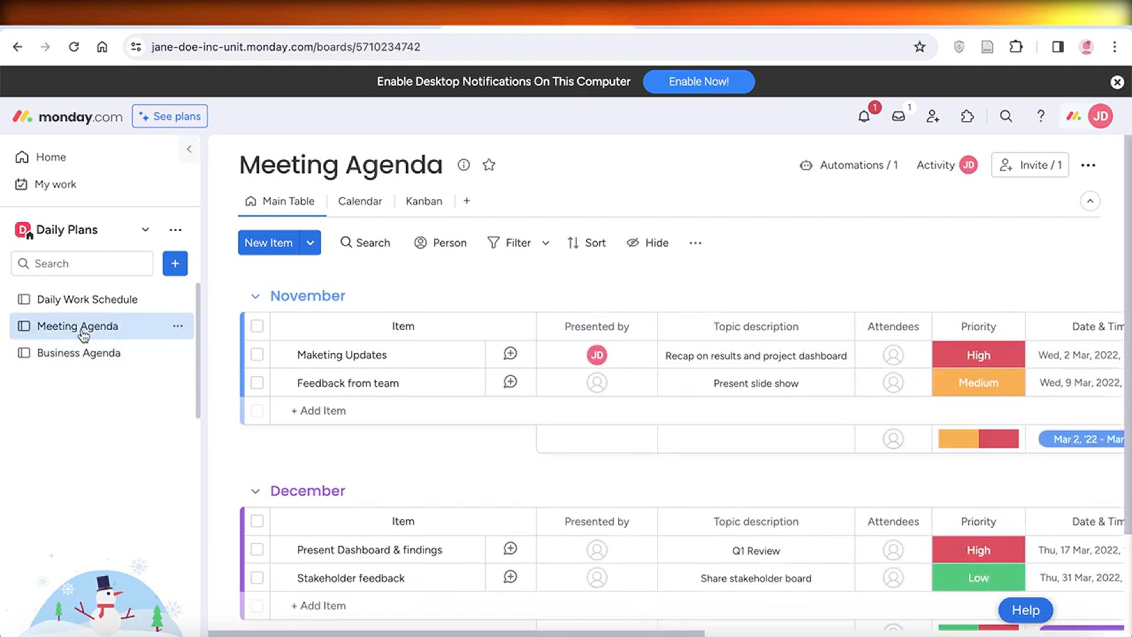This screenshot has height=637, width=1132.
Task: Filter by Person in the toolbar
Action: pos(440,243)
